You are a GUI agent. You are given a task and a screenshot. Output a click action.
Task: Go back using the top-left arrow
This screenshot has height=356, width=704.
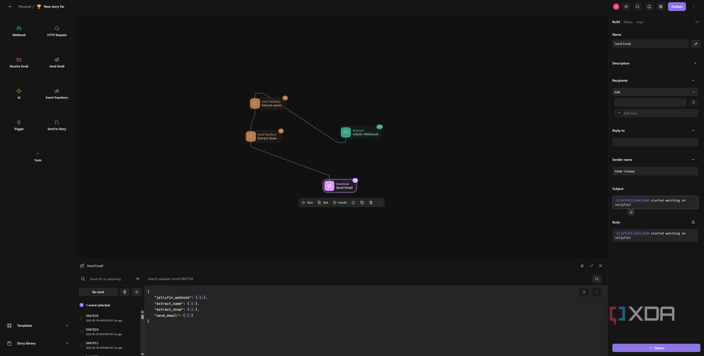(x=10, y=7)
